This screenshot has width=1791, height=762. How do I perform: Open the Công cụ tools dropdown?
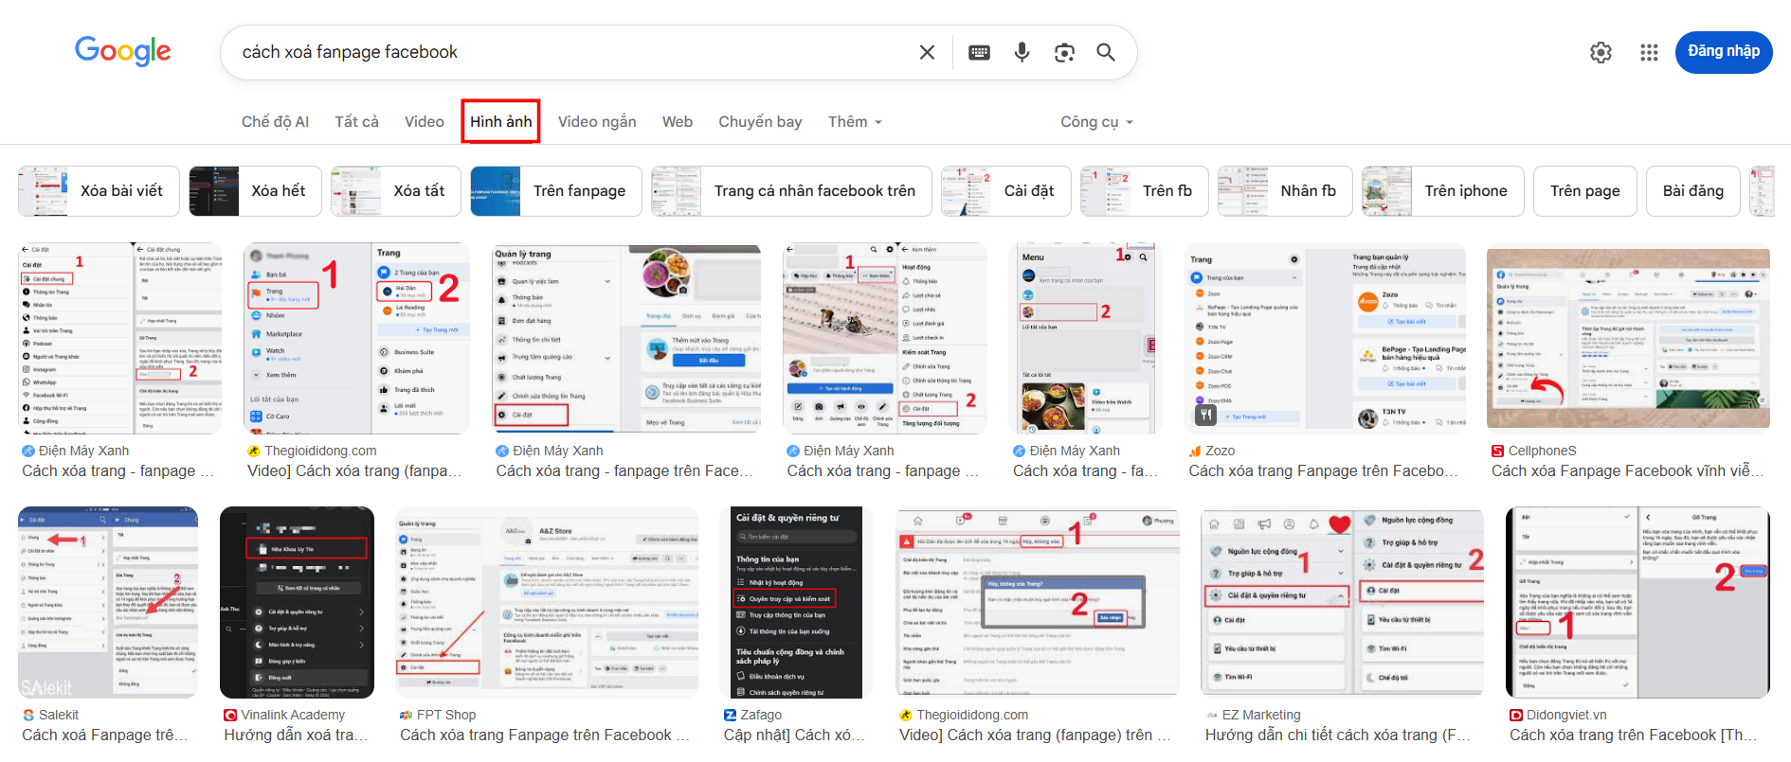1096,121
